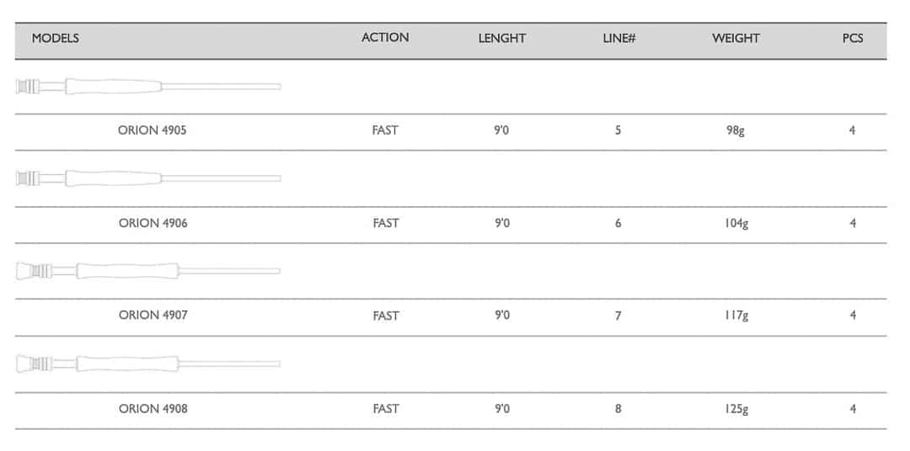Click the rod illustration above ORION 4907
Screen dimensions: 910x451
point(148,271)
